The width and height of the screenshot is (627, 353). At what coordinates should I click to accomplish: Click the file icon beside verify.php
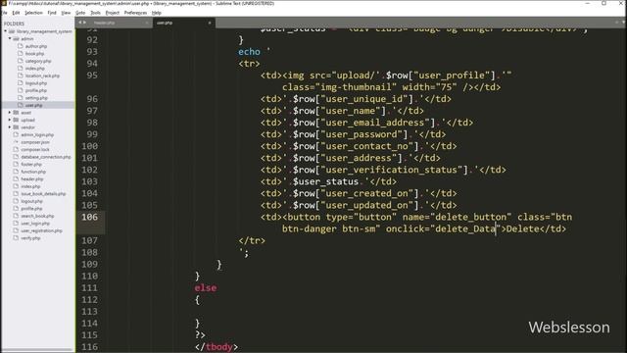tap(16, 238)
